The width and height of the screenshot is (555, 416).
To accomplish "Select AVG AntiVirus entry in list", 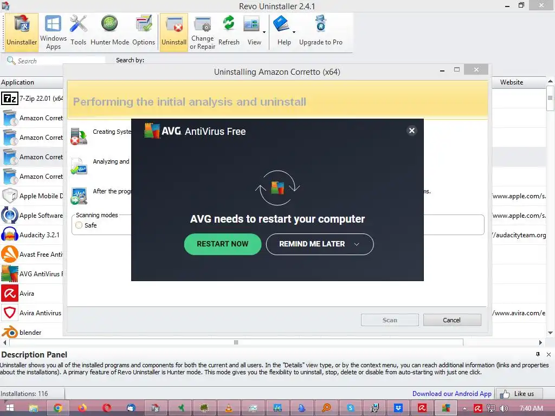I will click(x=32, y=274).
